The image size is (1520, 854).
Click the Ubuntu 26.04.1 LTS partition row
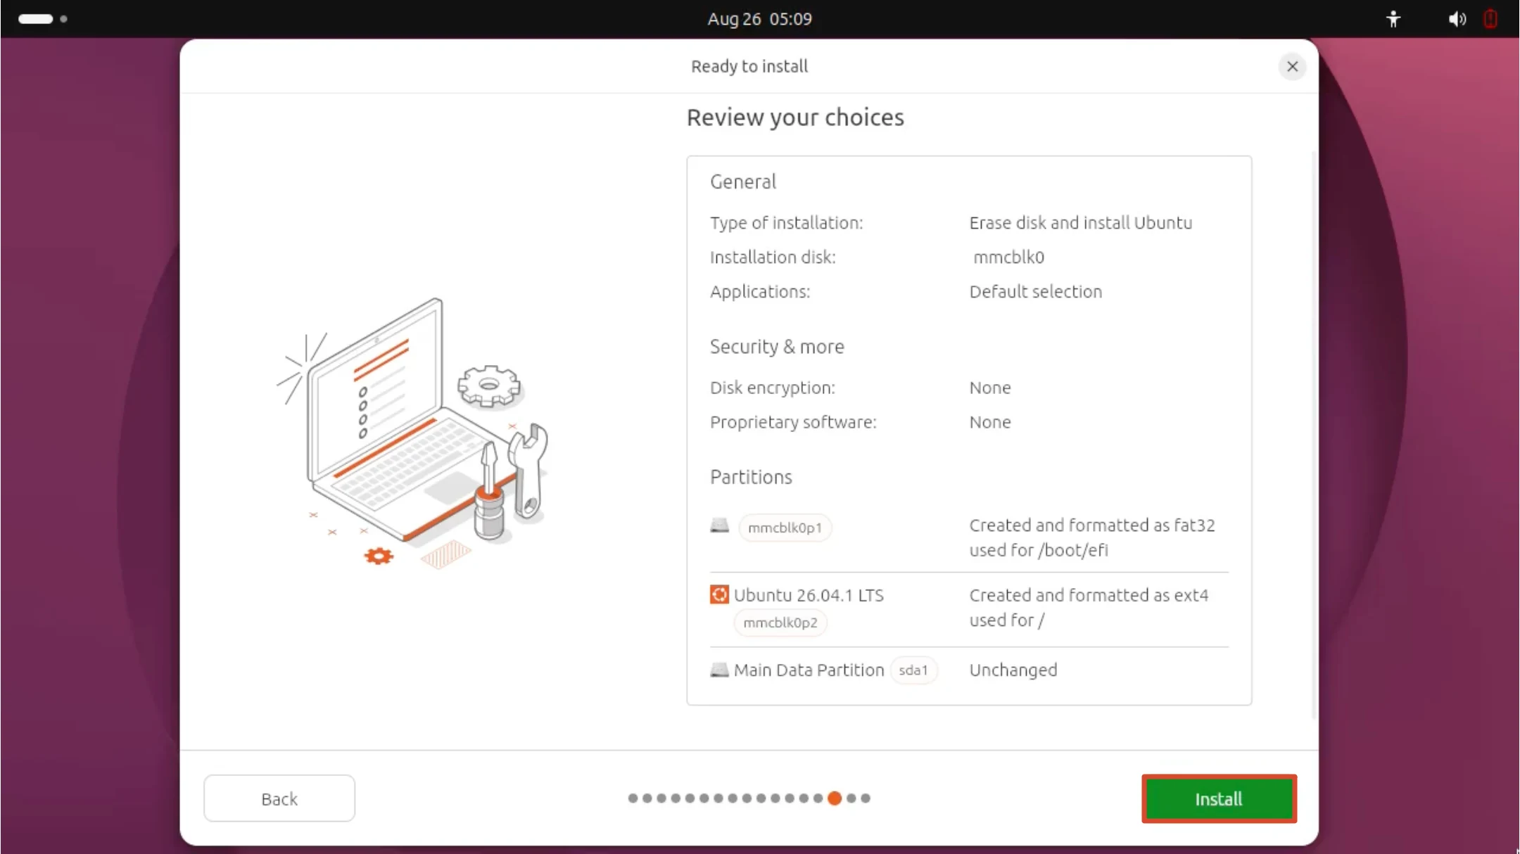pyautogui.click(x=969, y=609)
